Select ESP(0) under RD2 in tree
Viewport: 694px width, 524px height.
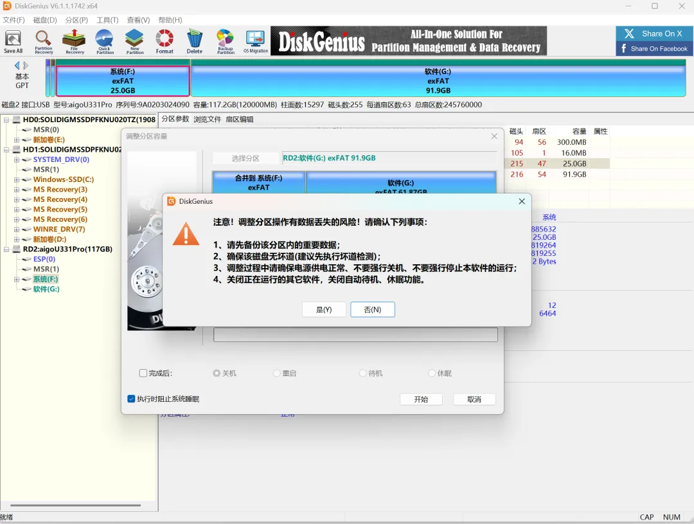pyautogui.click(x=44, y=259)
